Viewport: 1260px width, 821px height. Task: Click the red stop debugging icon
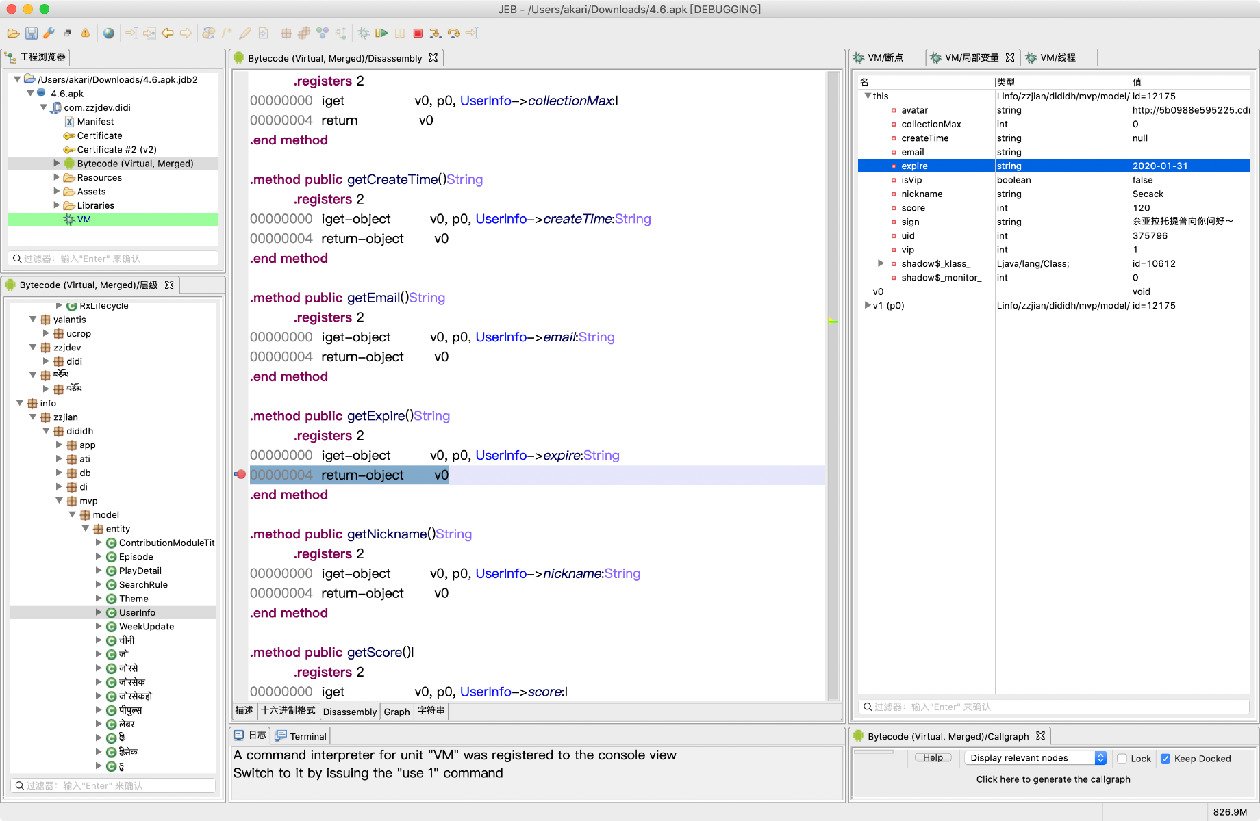(x=418, y=33)
